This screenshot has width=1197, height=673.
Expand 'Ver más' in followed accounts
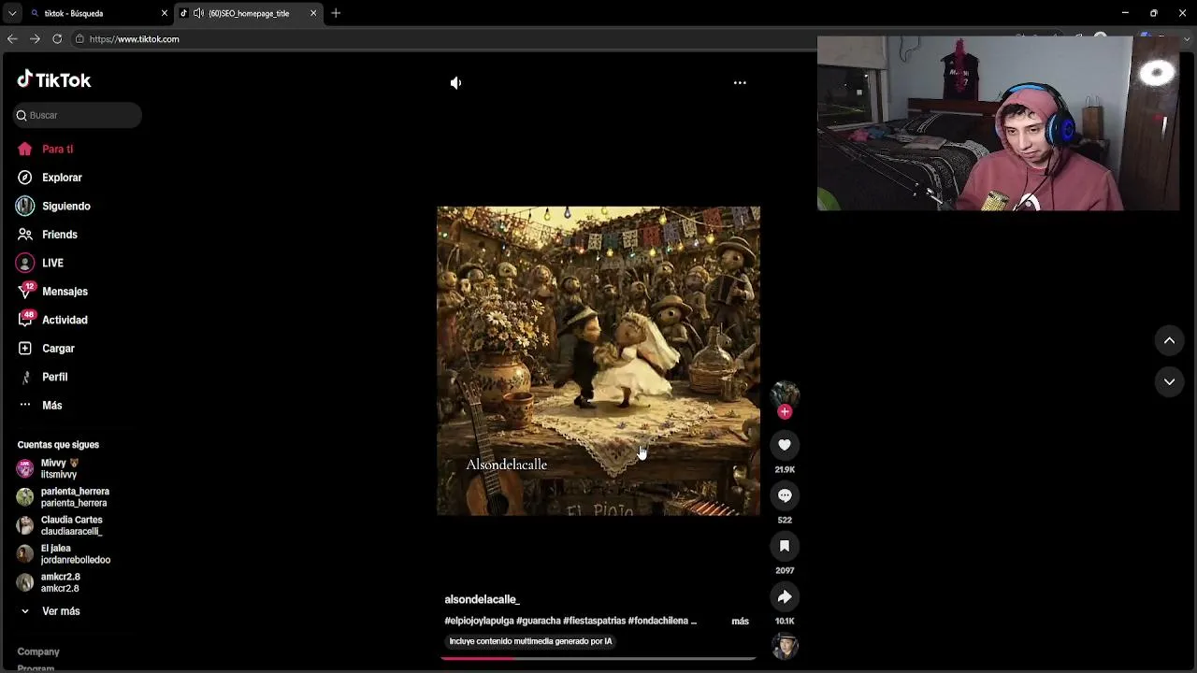(x=61, y=611)
